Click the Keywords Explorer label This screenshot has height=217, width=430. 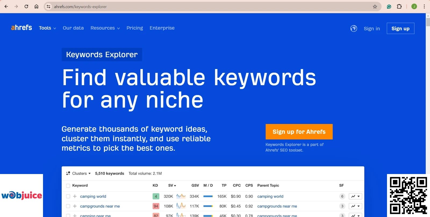click(102, 55)
